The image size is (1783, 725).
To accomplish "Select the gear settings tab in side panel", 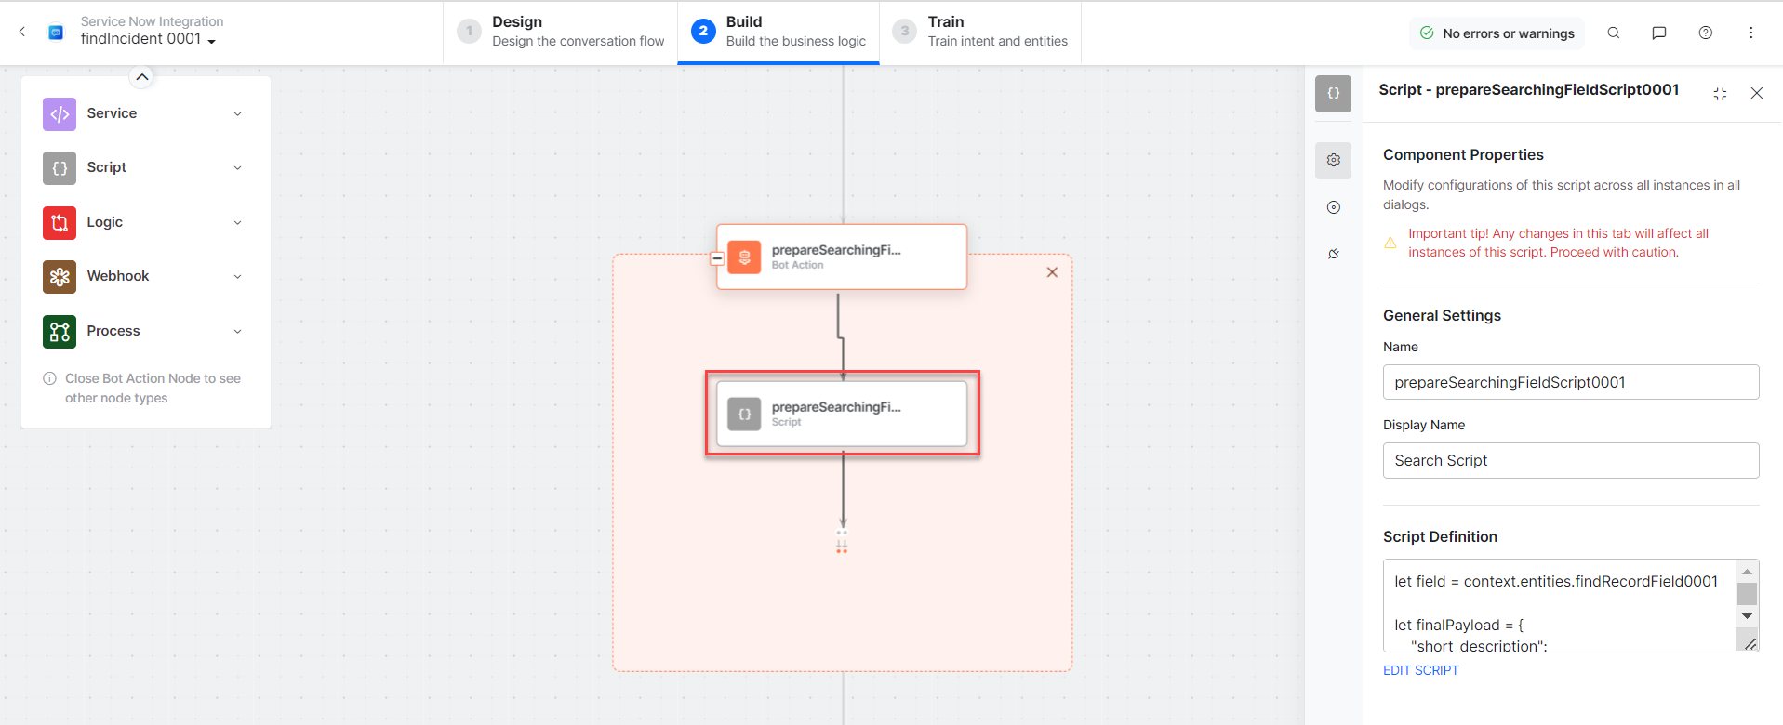I will click(1333, 160).
